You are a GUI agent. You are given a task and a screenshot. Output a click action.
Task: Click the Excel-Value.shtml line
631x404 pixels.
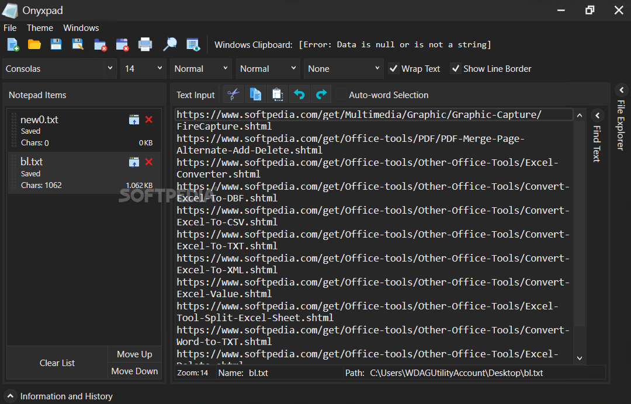(224, 294)
